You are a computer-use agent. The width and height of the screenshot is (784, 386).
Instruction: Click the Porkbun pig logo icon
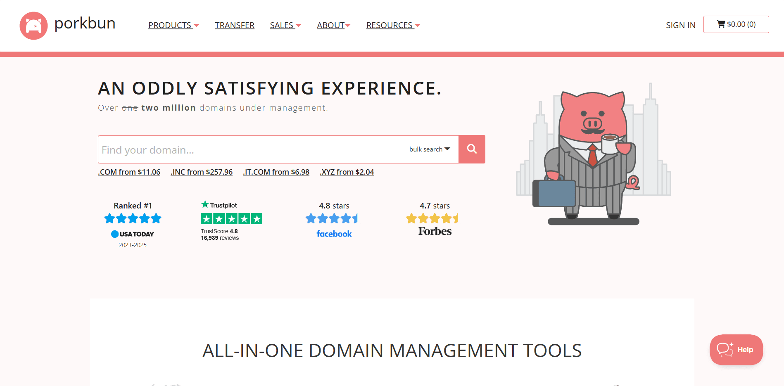[x=34, y=26]
